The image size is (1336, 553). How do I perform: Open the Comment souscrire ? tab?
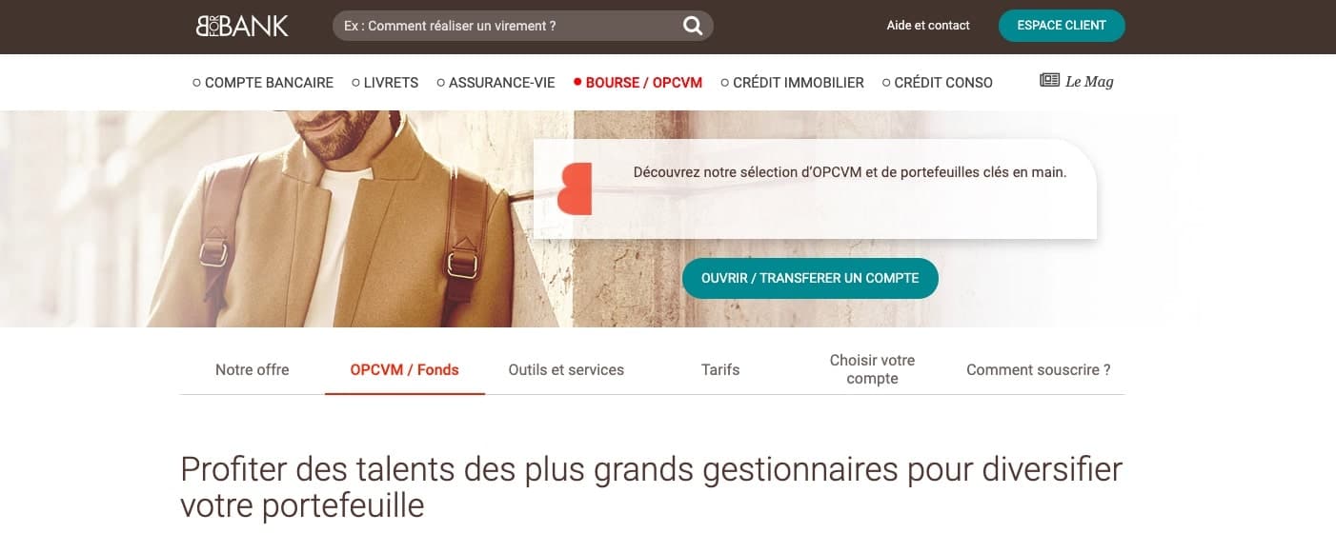pyautogui.click(x=1038, y=369)
